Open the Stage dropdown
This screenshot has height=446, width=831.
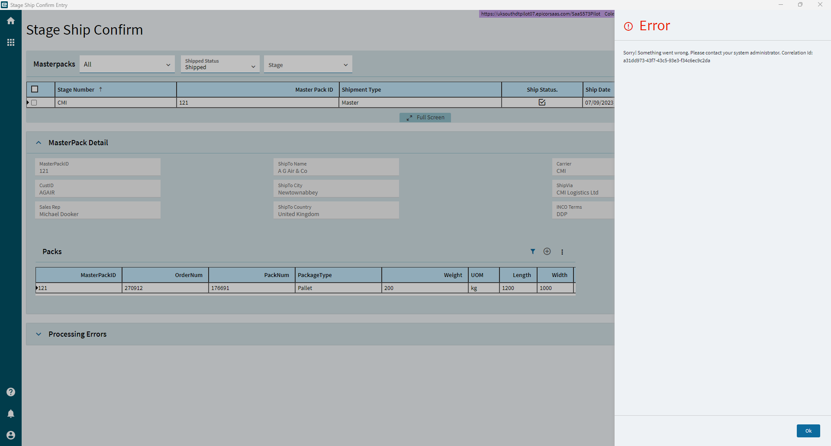pos(345,64)
